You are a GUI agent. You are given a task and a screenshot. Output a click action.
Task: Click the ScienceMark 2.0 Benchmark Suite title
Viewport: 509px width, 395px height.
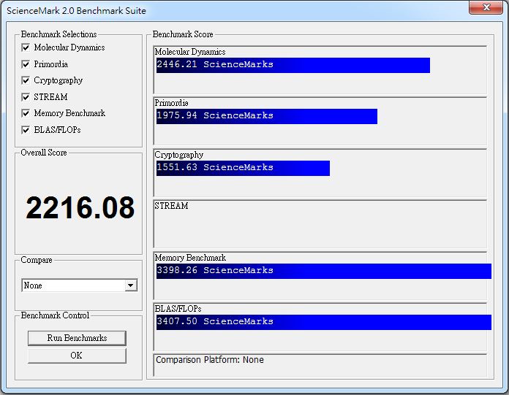pyautogui.click(x=76, y=11)
